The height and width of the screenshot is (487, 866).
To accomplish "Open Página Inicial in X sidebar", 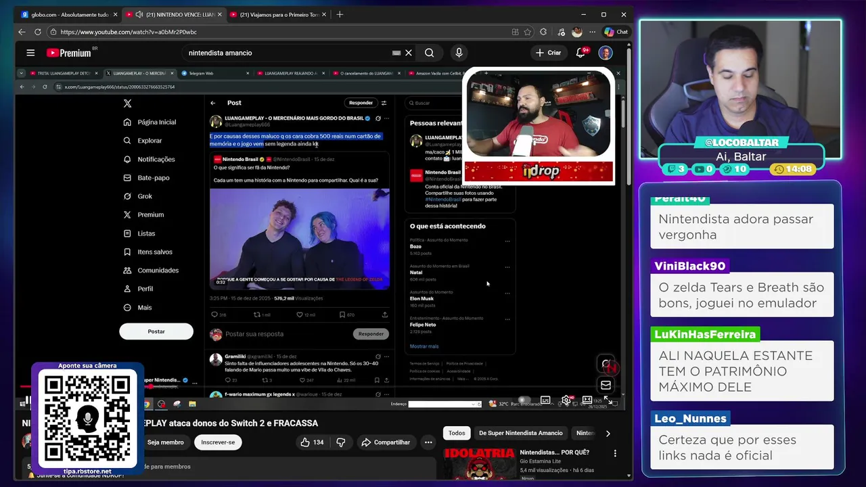I will point(150,122).
